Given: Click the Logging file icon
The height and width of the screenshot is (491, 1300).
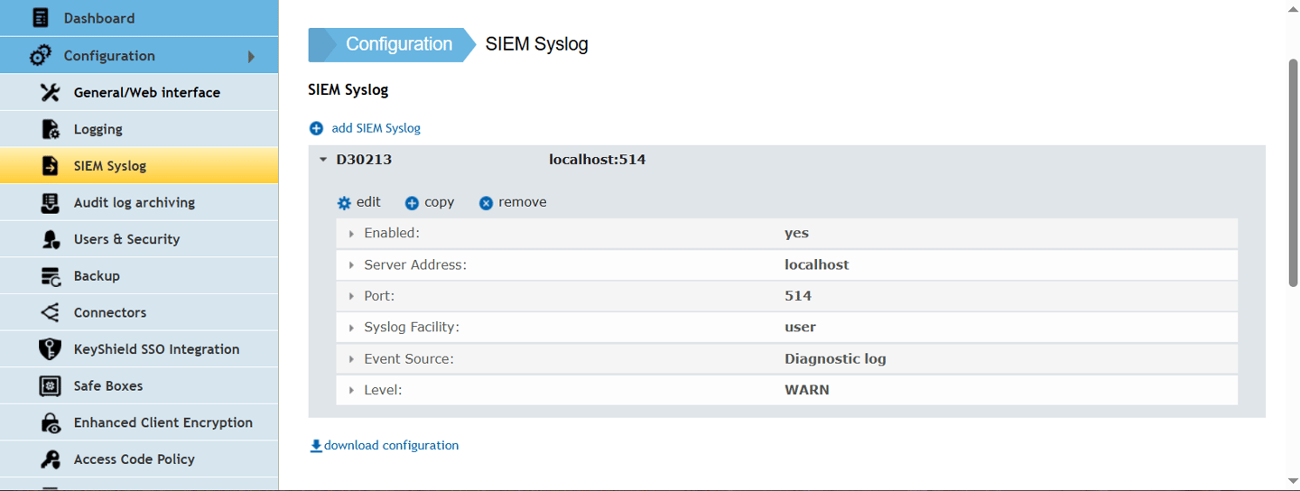Looking at the screenshot, I should [x=51, y=129].
